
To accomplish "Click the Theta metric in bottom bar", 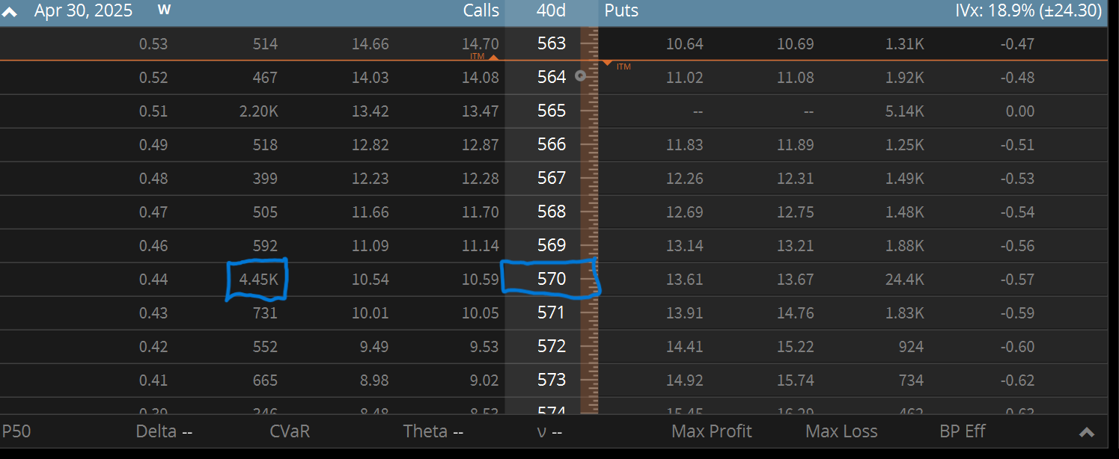I will (x=433, y=431).
